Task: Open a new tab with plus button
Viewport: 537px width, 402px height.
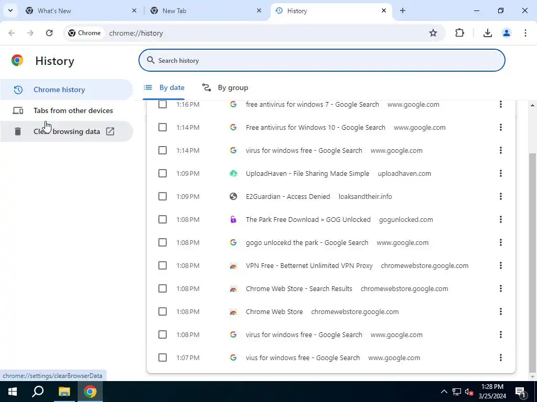Action: pyautogui.click(x=403, y=11)
